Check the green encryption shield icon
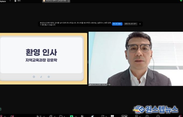This screenshot has height=117, width=183. [181, 1]
